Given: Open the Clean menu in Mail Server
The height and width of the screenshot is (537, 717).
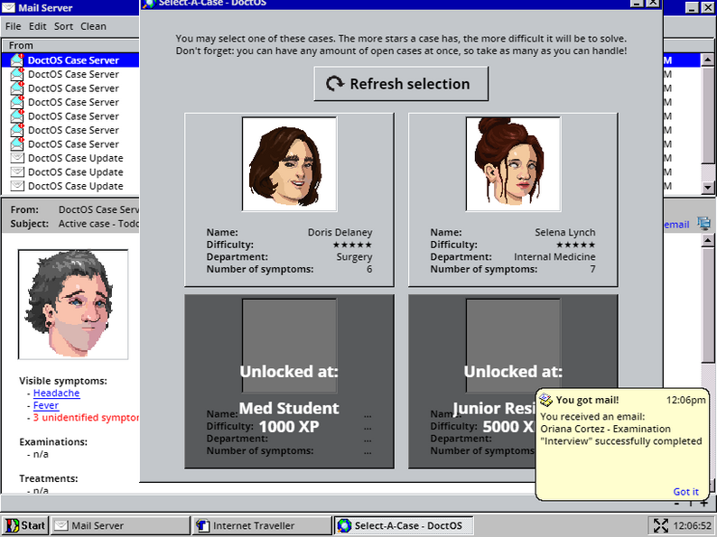Looking at the screenshot, I should click(93, 26).
